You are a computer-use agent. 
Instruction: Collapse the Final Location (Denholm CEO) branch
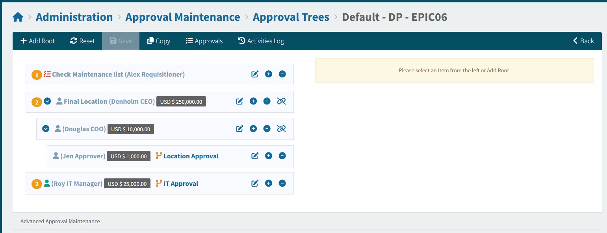[x=47, y=101]
